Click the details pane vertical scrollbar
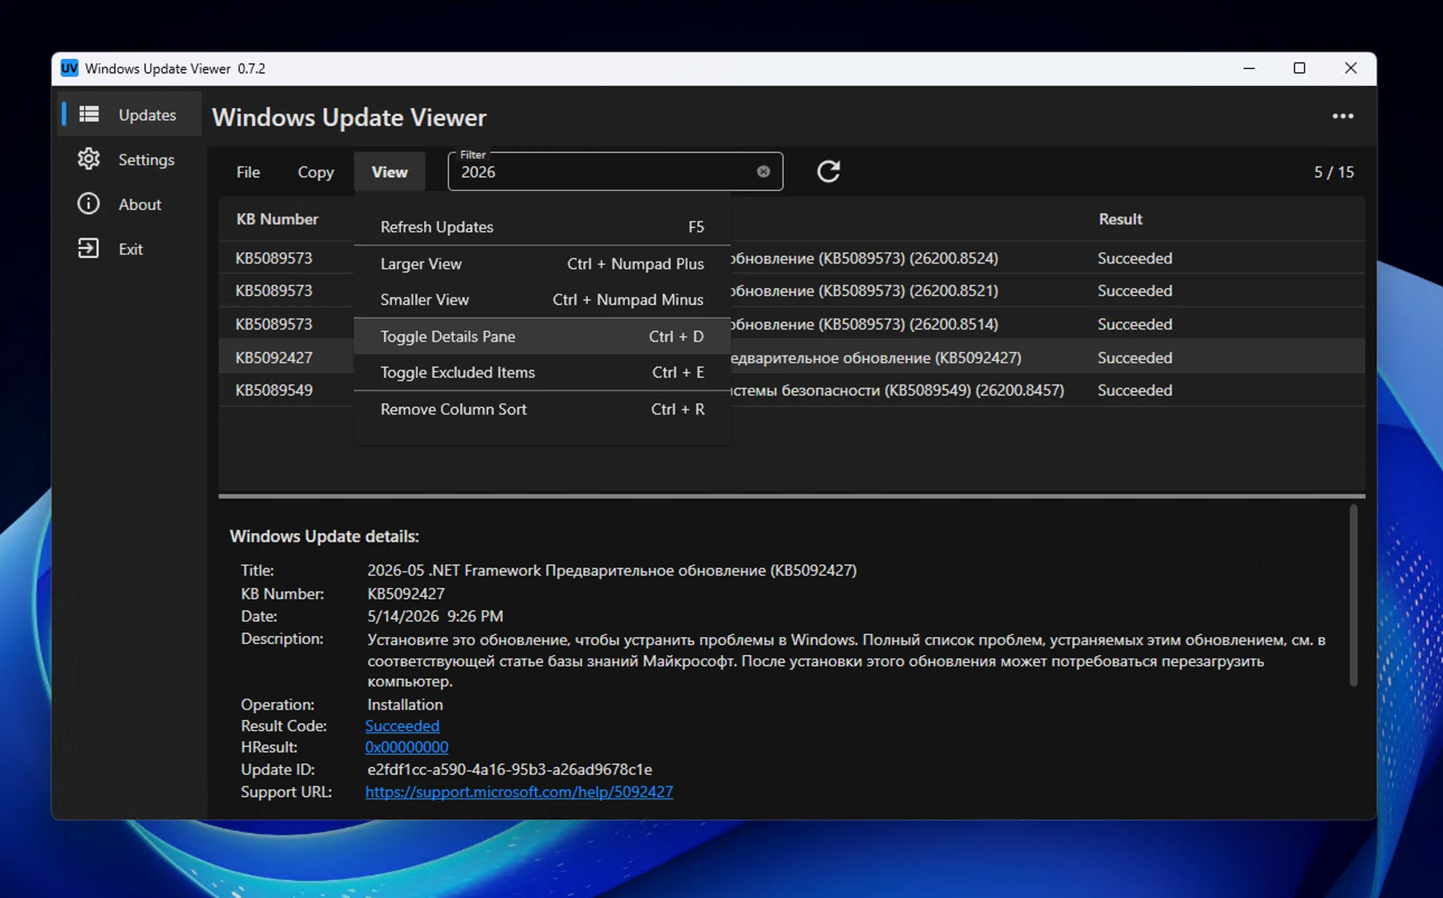Screen dimensions: 1443x898 click(x=1353, y=596)
